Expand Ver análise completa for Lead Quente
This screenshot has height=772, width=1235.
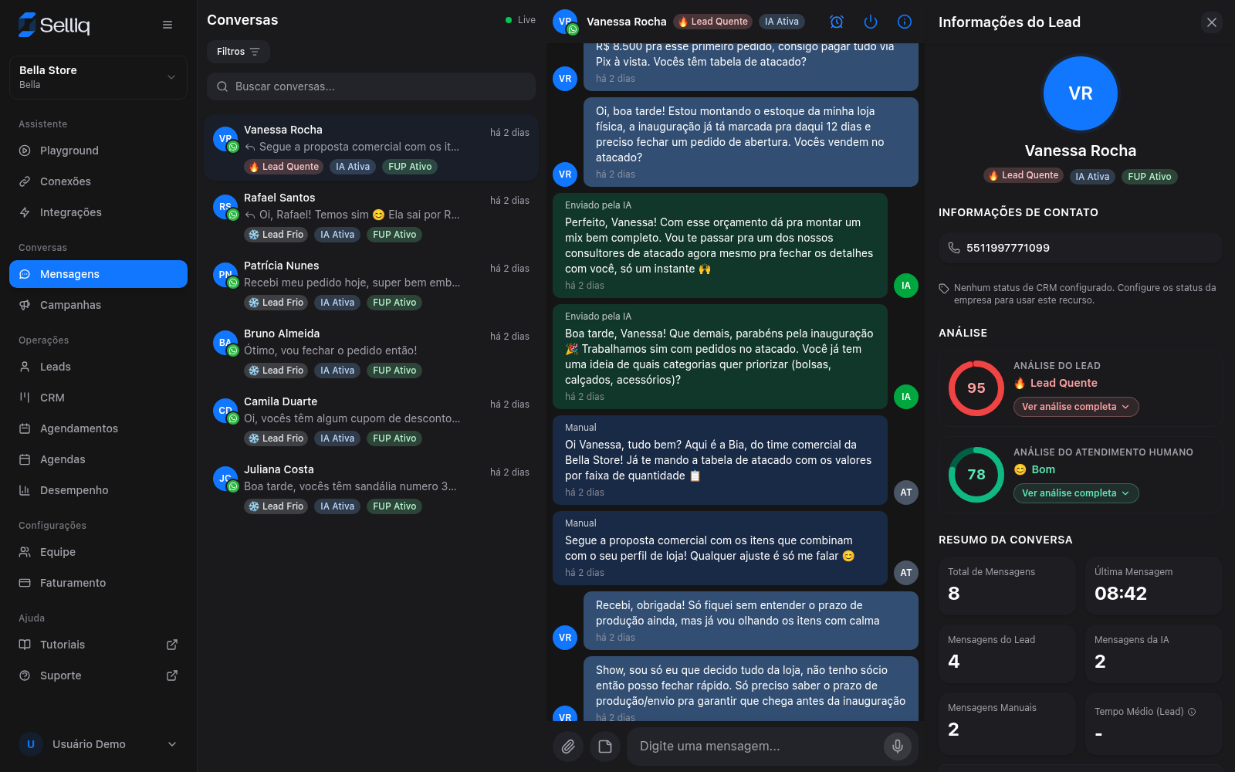pos(1076,407)
